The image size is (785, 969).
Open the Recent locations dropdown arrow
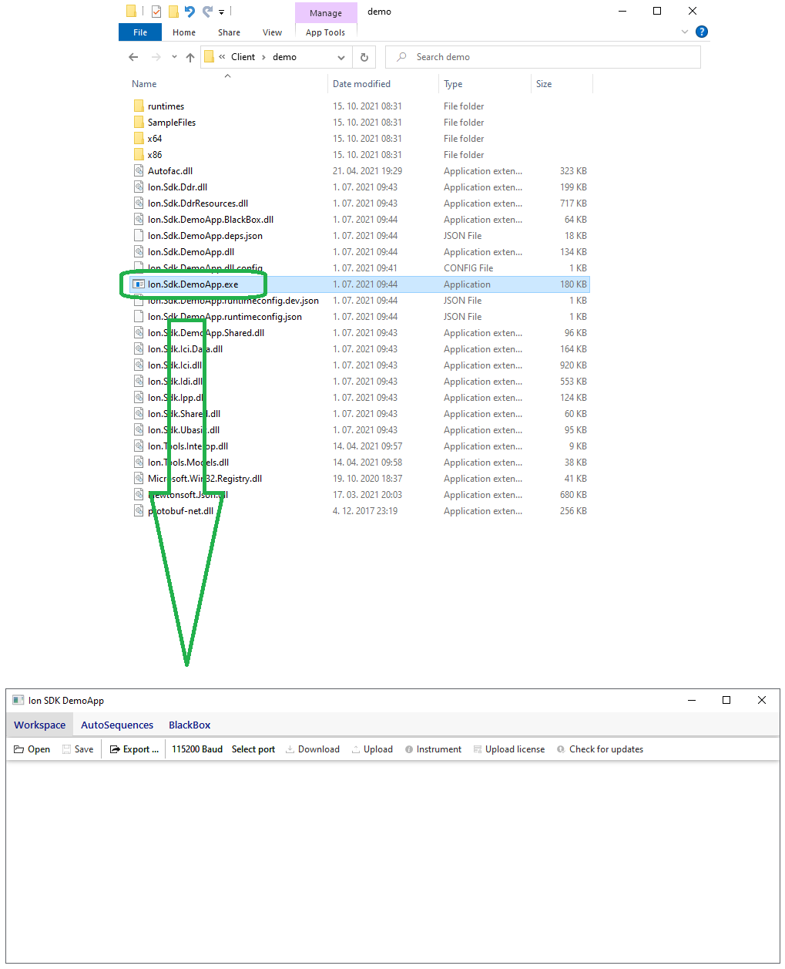(174, 57)
